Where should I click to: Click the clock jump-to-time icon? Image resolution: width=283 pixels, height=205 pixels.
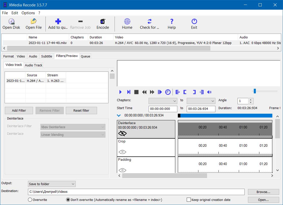[168, 92]
